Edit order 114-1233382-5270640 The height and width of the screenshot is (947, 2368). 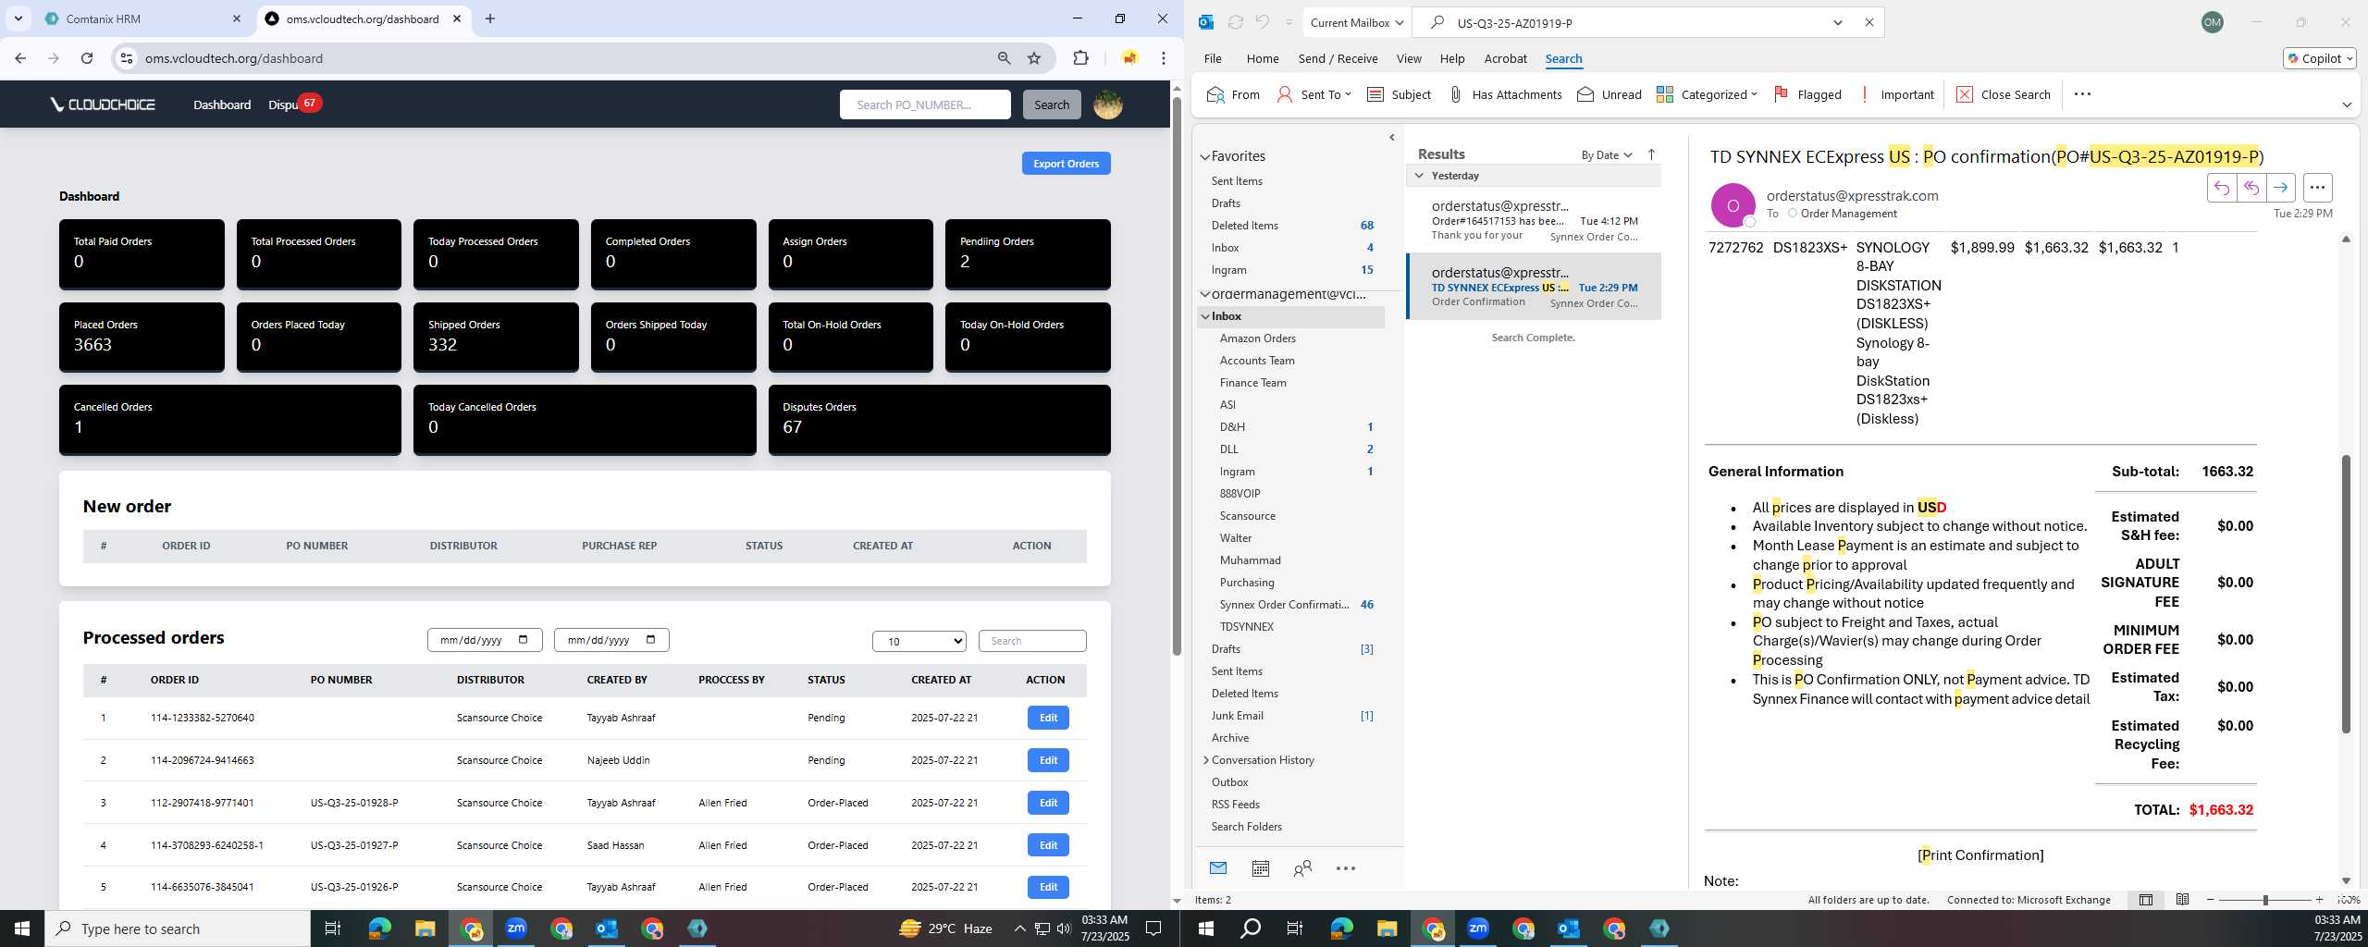1048,718
